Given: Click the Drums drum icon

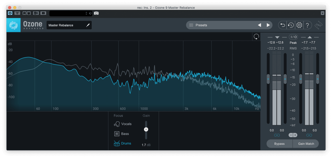Looking at the screenshot, I should pos(117,143).
